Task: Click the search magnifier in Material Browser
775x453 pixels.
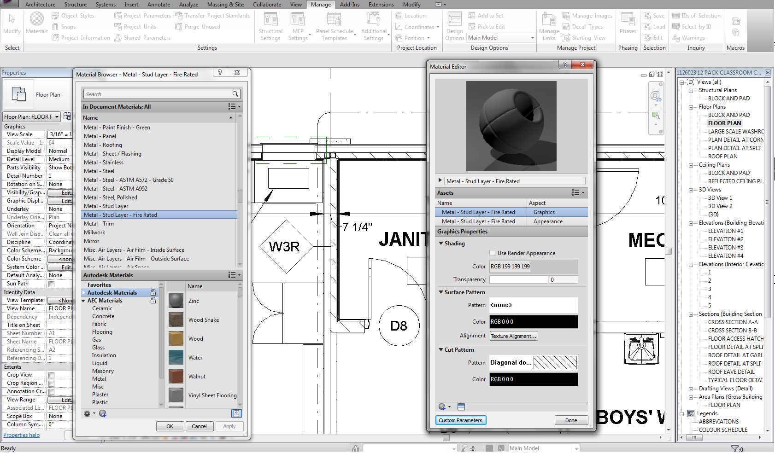Action: (x=235, y=94)
